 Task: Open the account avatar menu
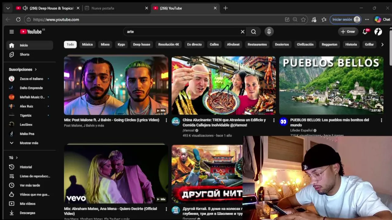coord(378,31)
